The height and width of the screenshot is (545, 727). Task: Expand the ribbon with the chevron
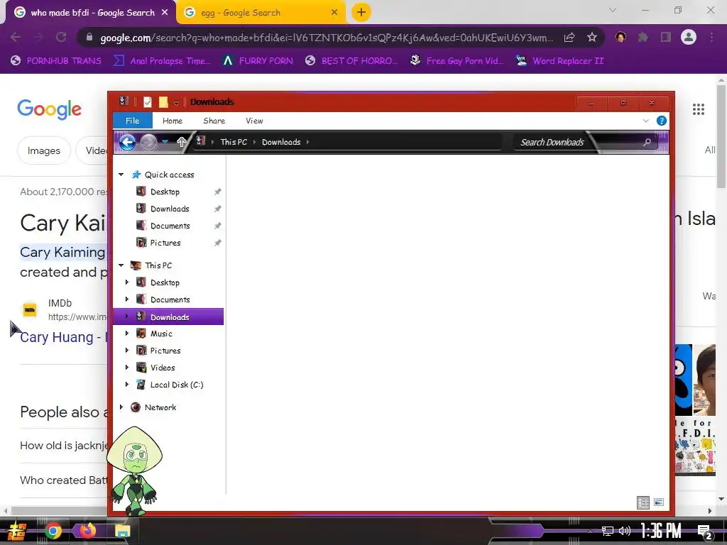[x=646, y=121]
